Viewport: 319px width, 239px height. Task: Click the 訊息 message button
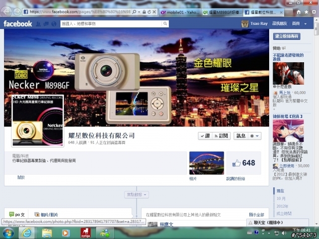[241, 136]
